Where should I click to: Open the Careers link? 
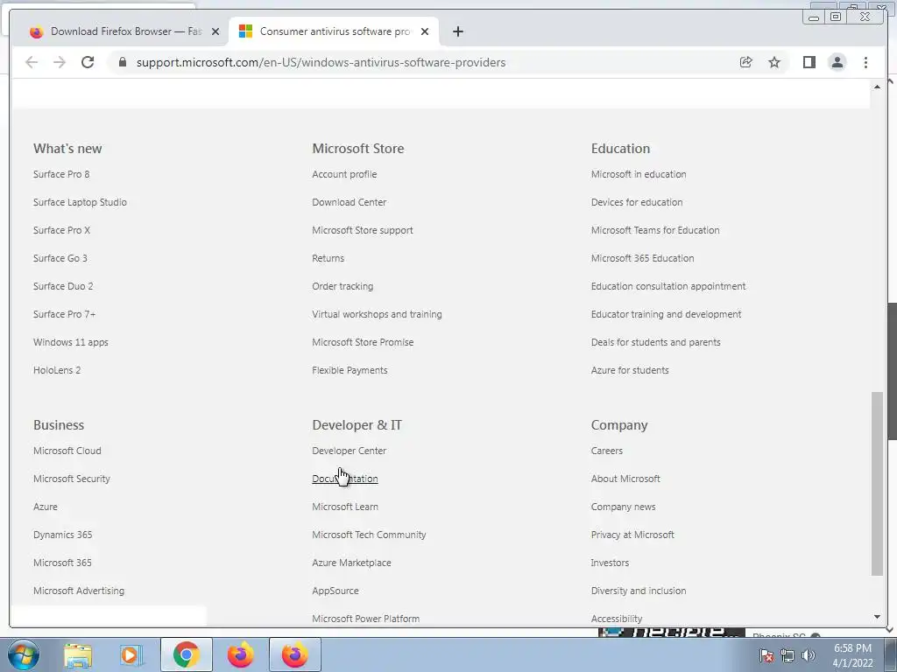(607, 451)
